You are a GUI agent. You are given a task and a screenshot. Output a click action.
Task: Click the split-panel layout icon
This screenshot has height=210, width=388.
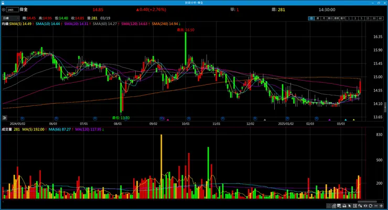pyautogui.click(x=355, y=206)
